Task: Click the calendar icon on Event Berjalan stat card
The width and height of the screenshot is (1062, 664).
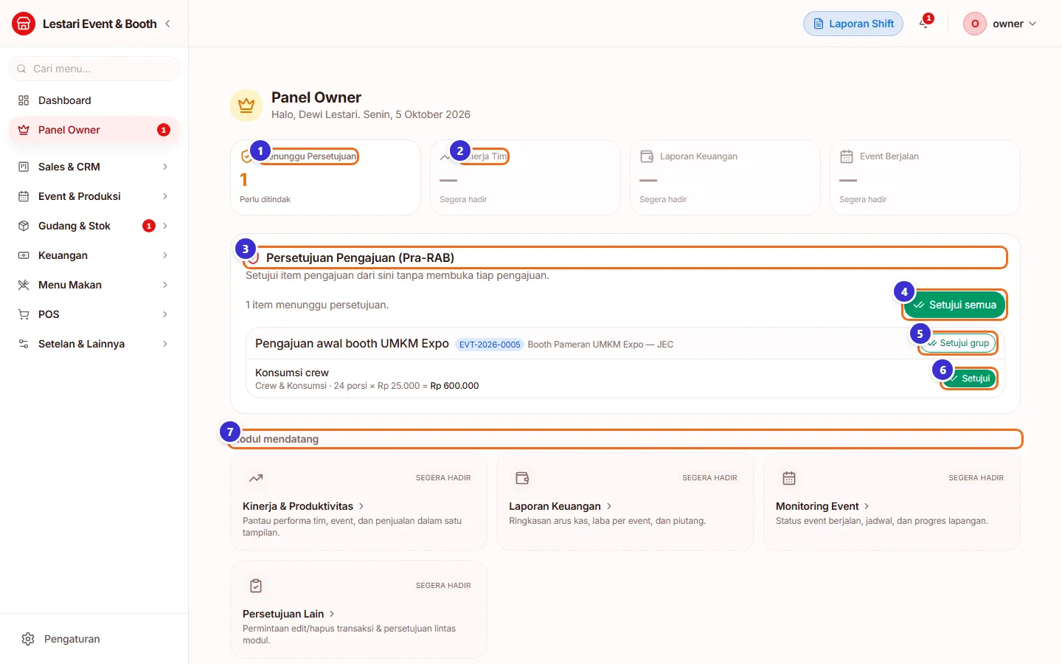Action: point(847,156)
